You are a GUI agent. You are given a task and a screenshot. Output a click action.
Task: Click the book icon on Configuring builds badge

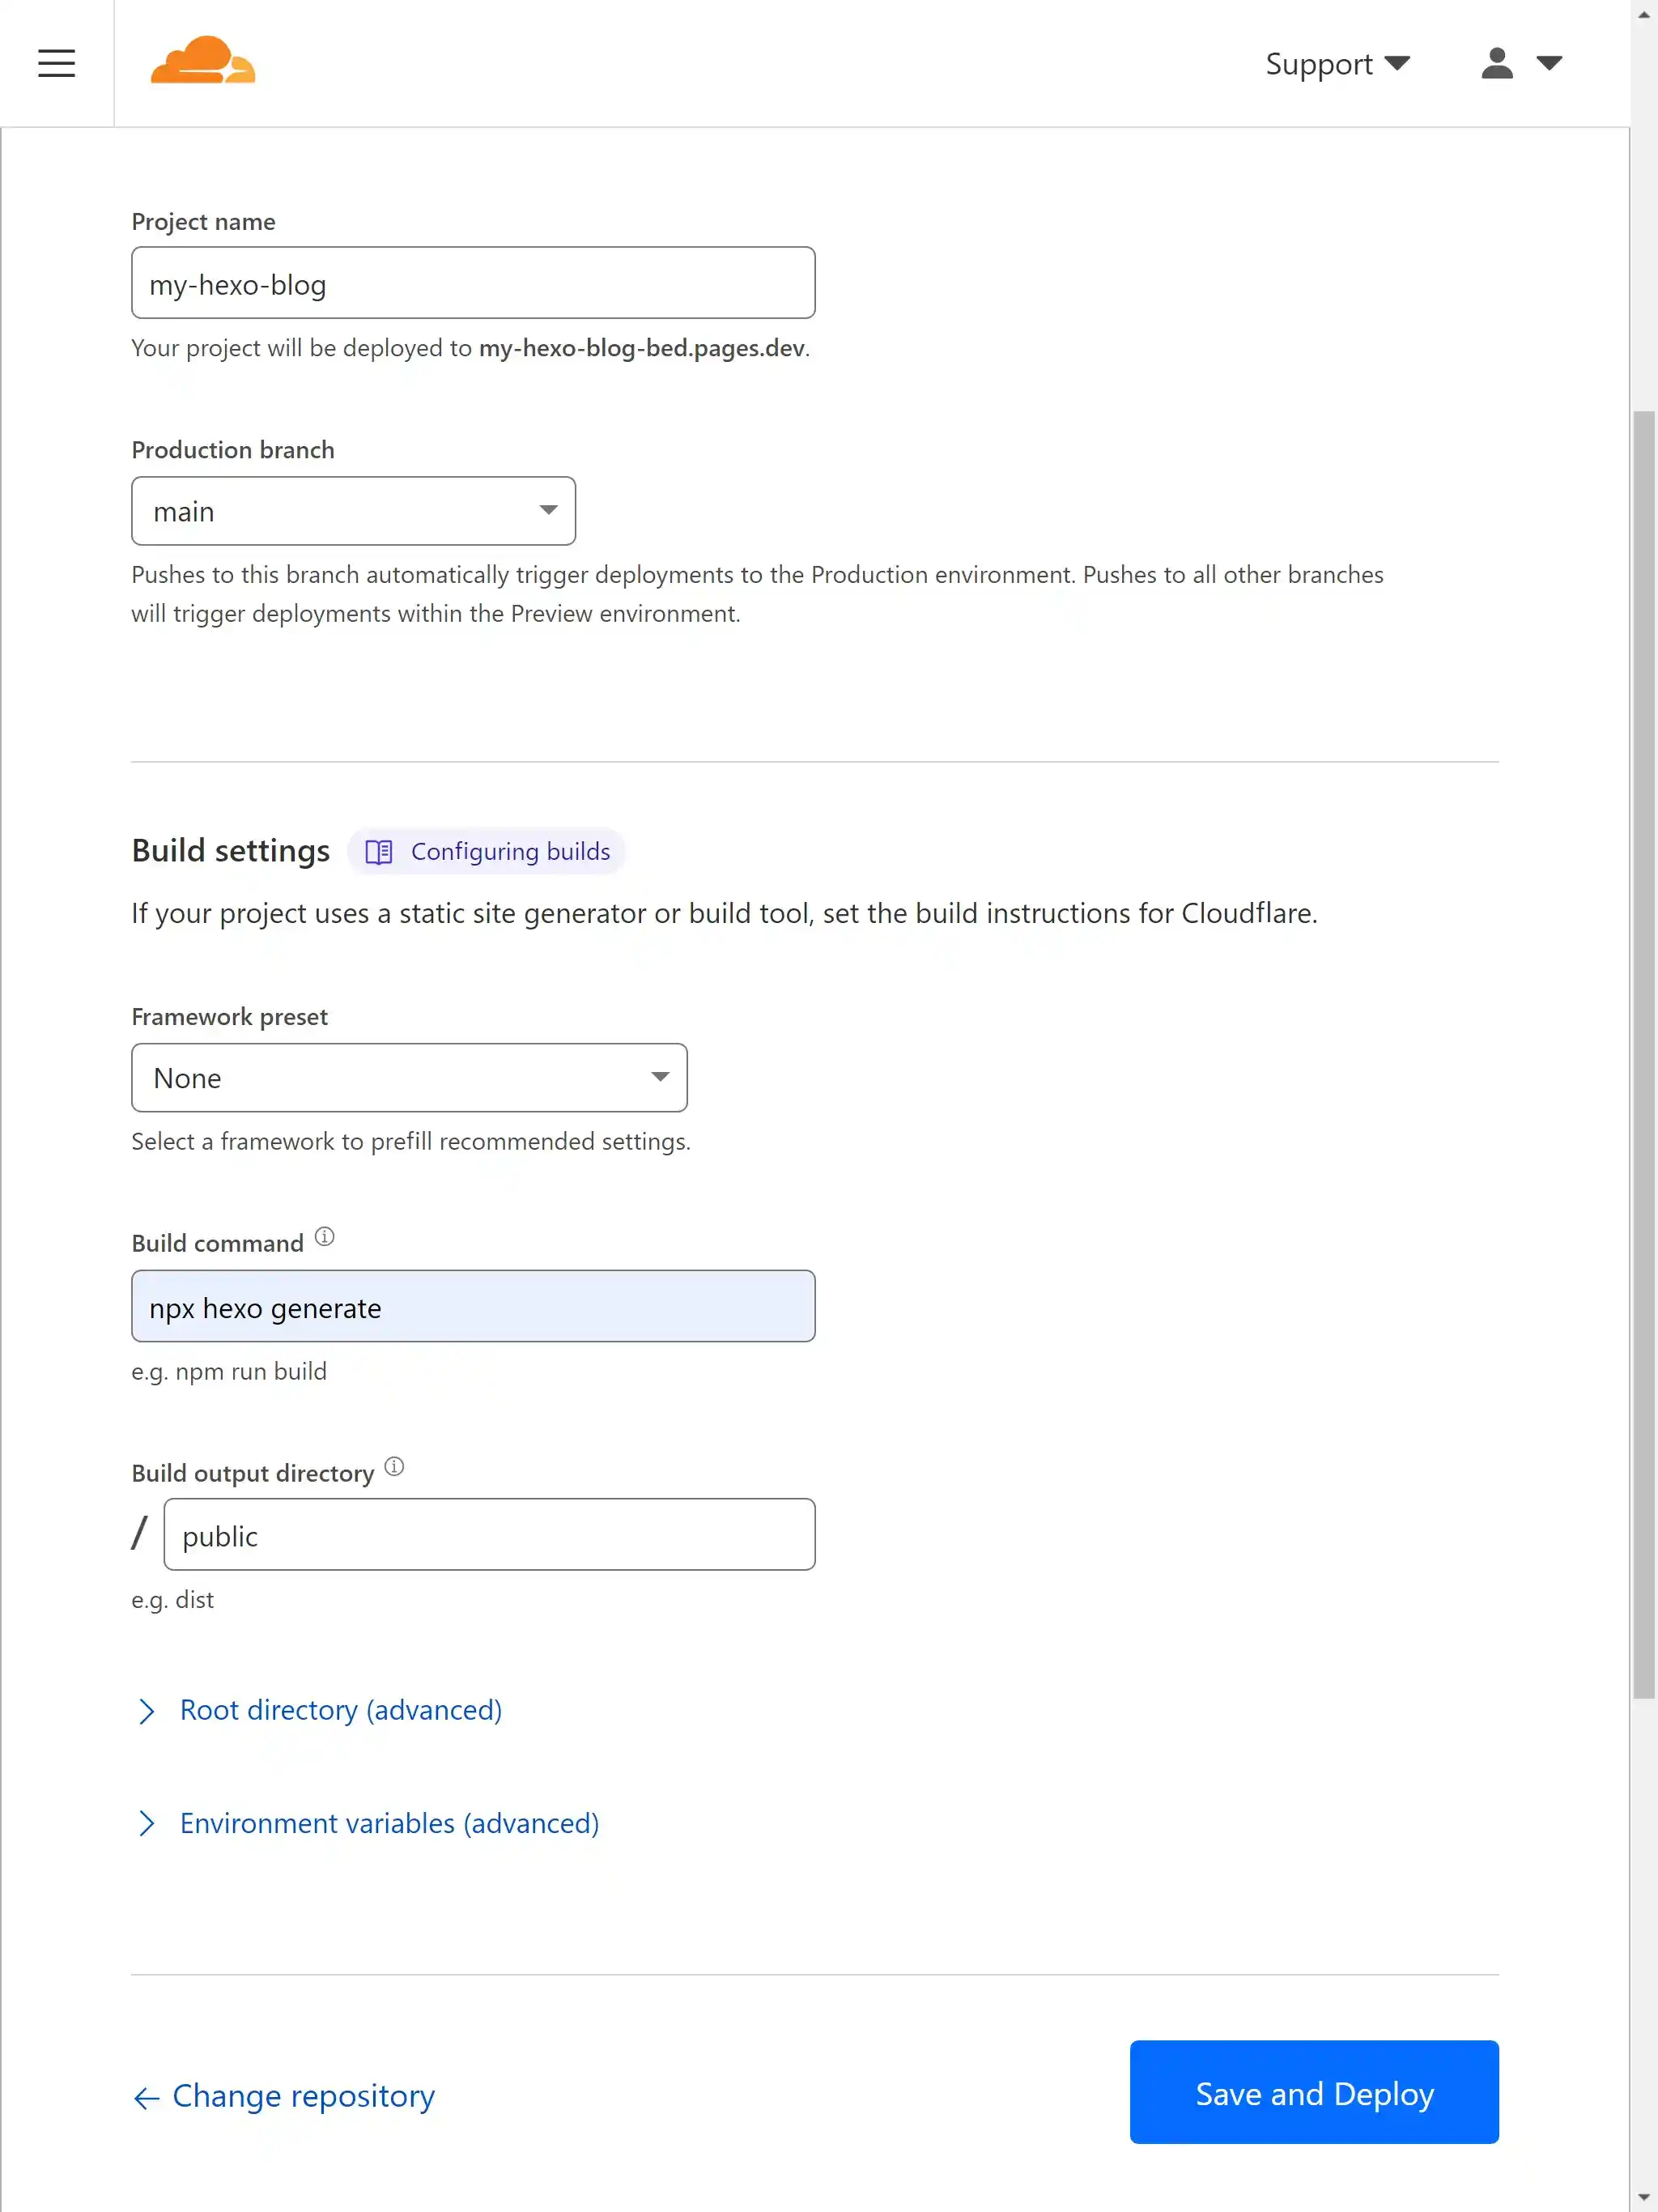380,851
